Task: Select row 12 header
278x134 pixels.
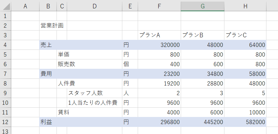Action: (x=5, y=122)
